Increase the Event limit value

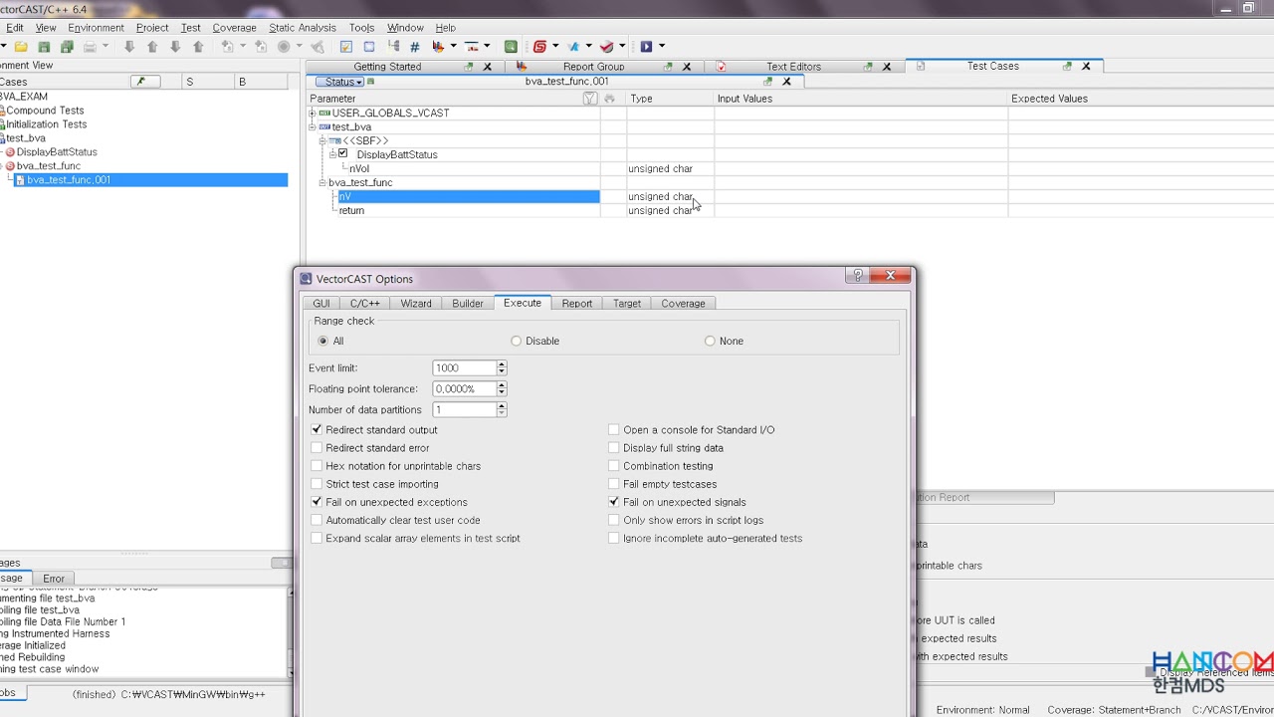pyautogui.click(x=502, y=364)
